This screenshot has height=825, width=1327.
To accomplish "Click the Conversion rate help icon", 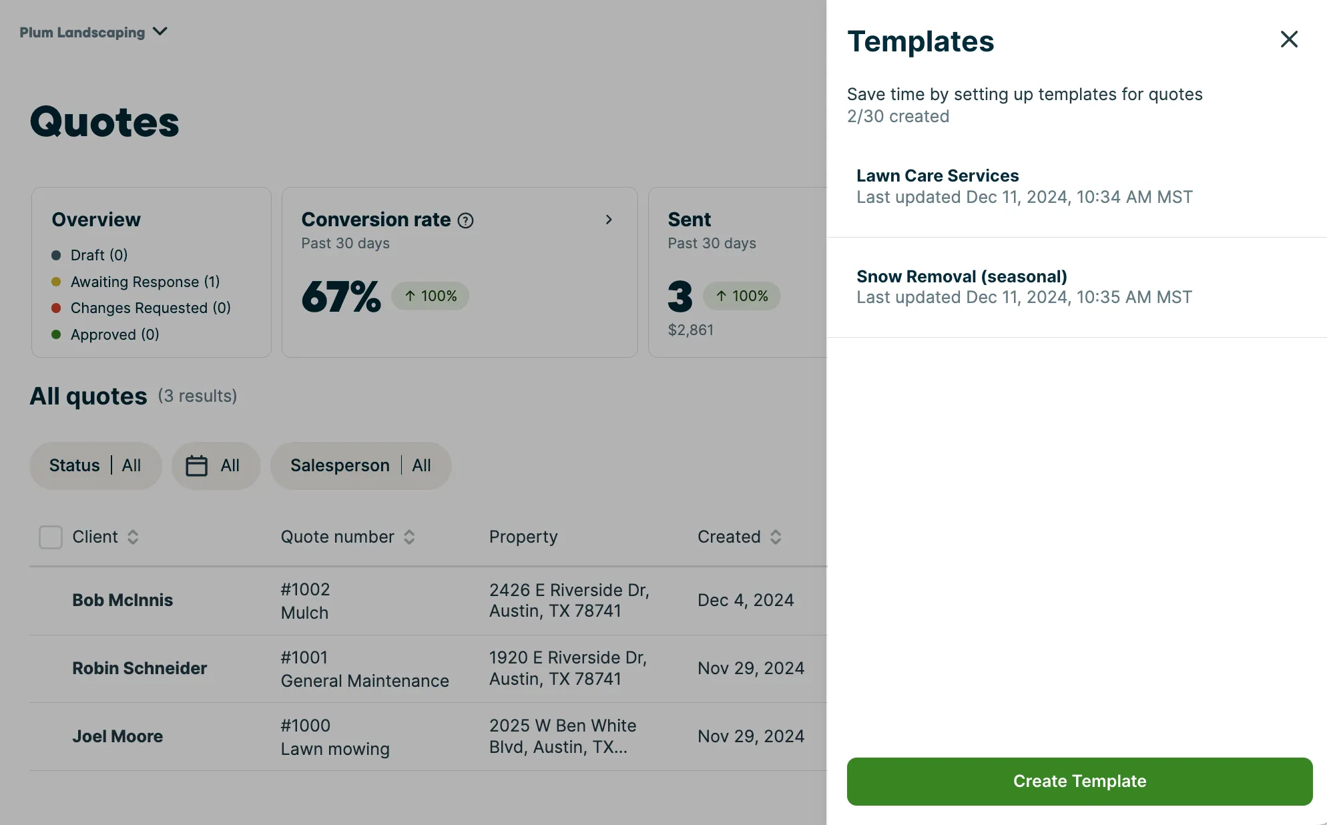I will point(465,220).
